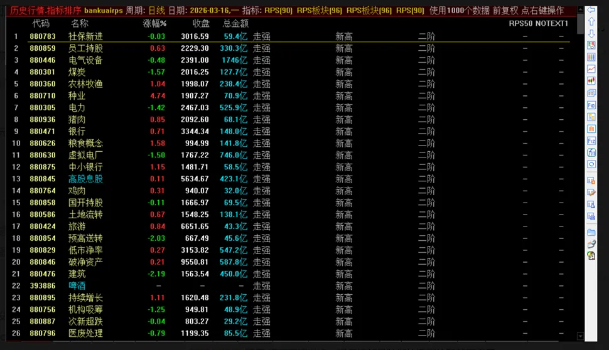Select the 医废处理 row name
The width and height of the screenshot is (609, 350).
click(x=85, y=333)
